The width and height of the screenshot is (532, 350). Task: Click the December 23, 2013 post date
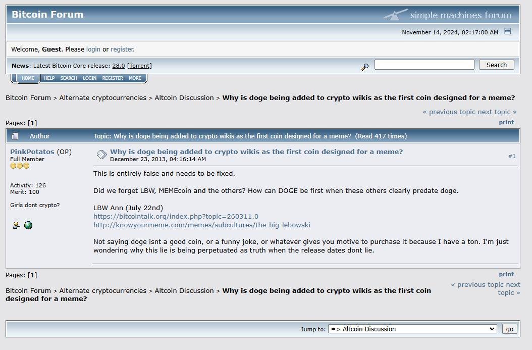point(158,159)
